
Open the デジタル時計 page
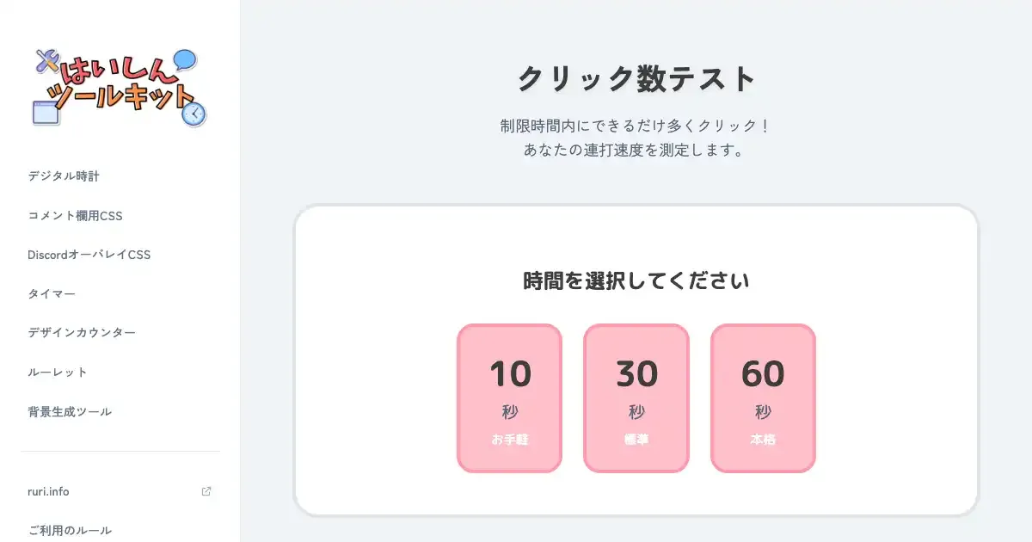coord(64,176)
